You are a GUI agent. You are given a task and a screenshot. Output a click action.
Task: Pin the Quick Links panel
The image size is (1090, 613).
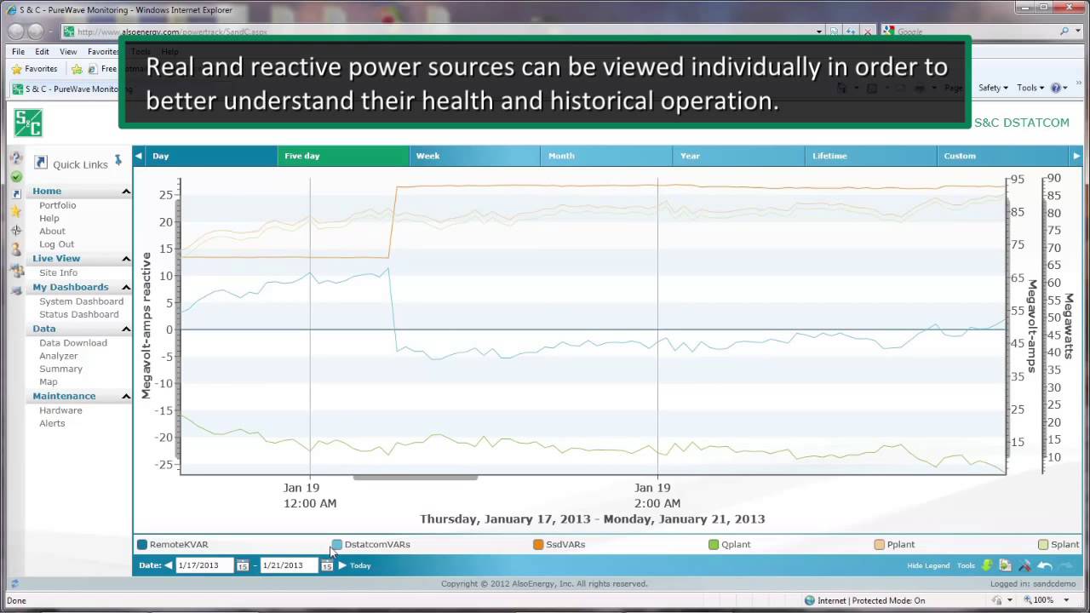click(118, 161)
